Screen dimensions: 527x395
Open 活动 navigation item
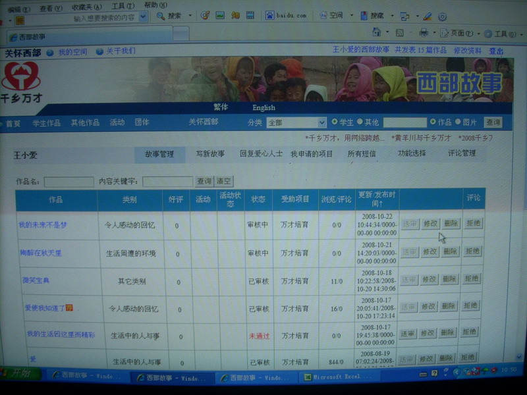tap(117, 122)
